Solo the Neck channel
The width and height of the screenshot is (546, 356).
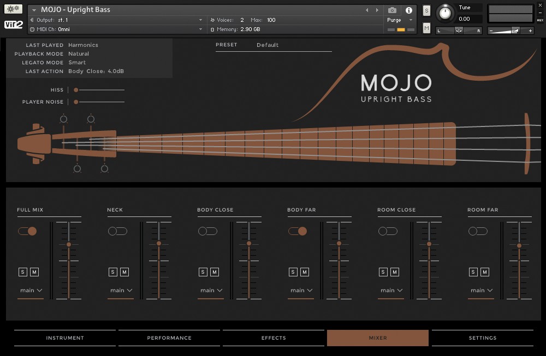112,272
